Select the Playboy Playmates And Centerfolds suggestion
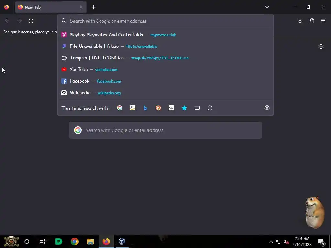Viewport: 331px width, 248px height. [x=165, y=35]
